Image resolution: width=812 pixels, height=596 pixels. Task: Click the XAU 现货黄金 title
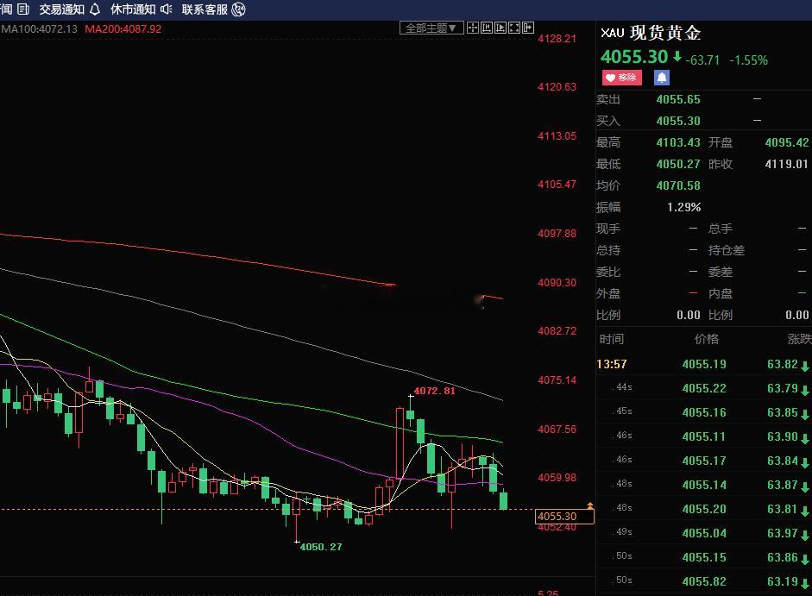(651, 33)
